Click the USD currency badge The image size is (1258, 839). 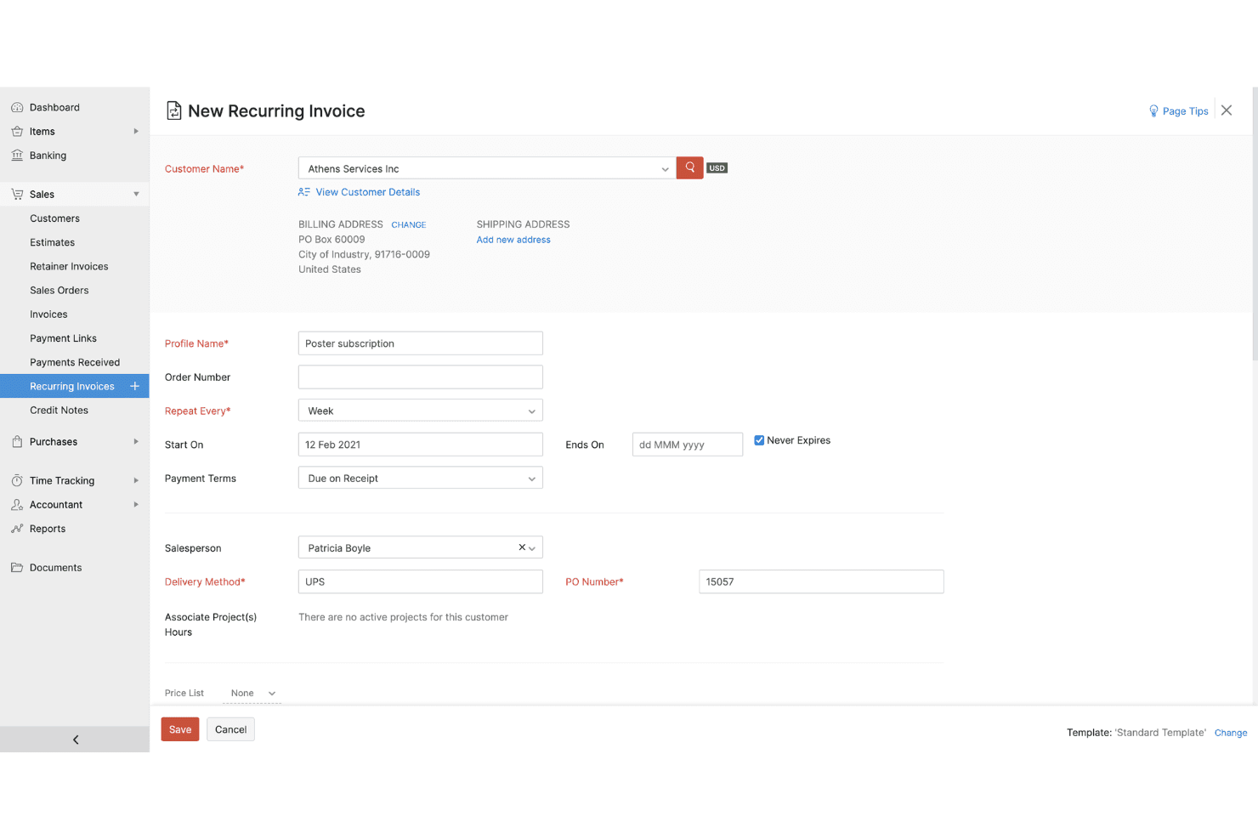click(717, 168)
